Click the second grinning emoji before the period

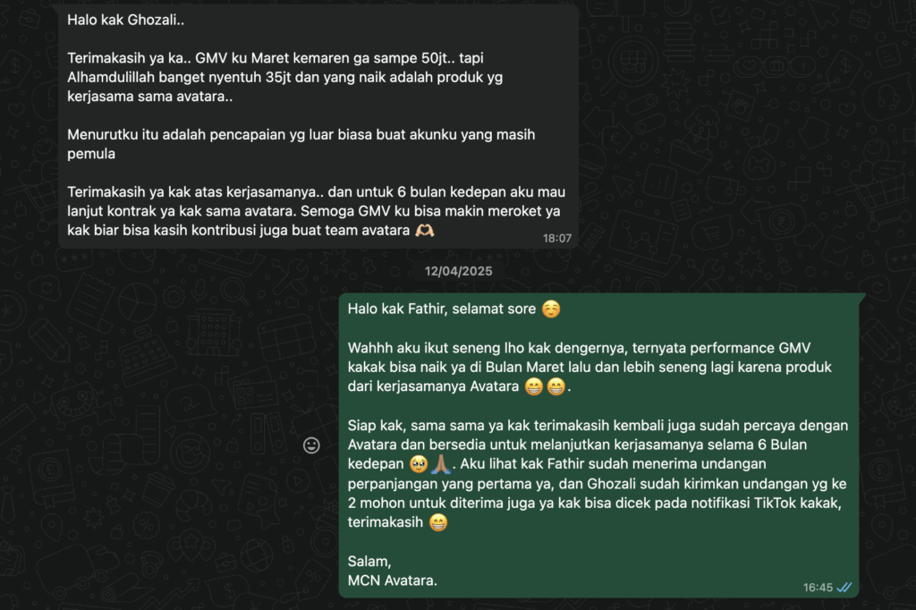[556, 386]
